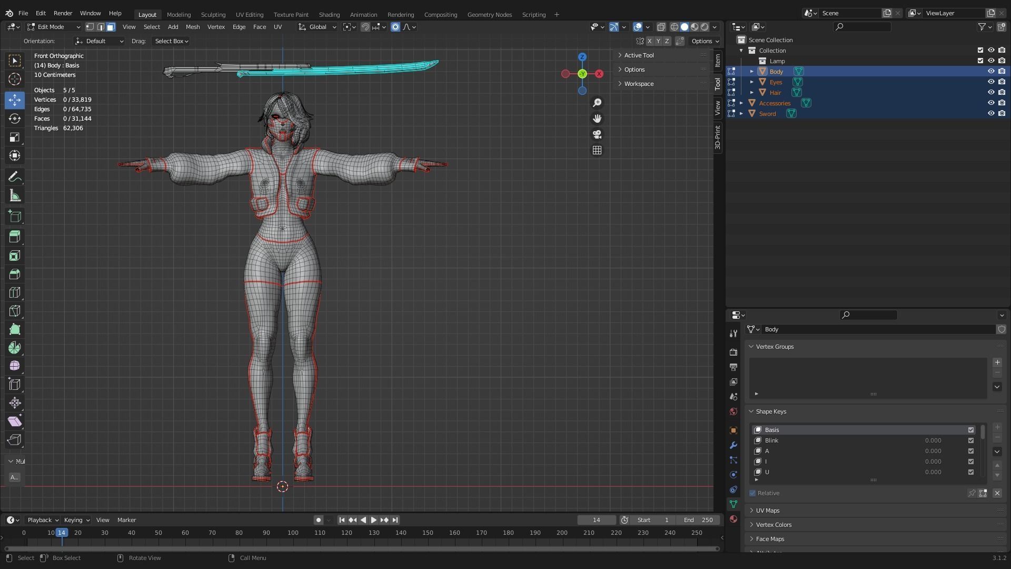Select the Inset Faces tool
Screen dimensions: 1011x569
pos(15,256)
